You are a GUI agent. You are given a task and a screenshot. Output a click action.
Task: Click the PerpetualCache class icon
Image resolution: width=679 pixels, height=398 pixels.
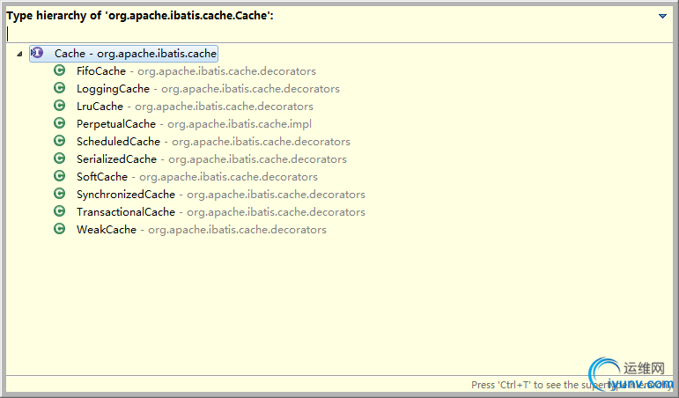click(x=59, y=123)
